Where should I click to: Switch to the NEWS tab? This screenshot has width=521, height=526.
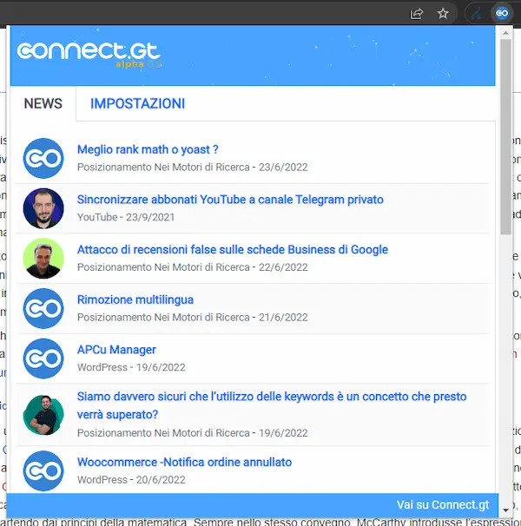tap(43, 103)
